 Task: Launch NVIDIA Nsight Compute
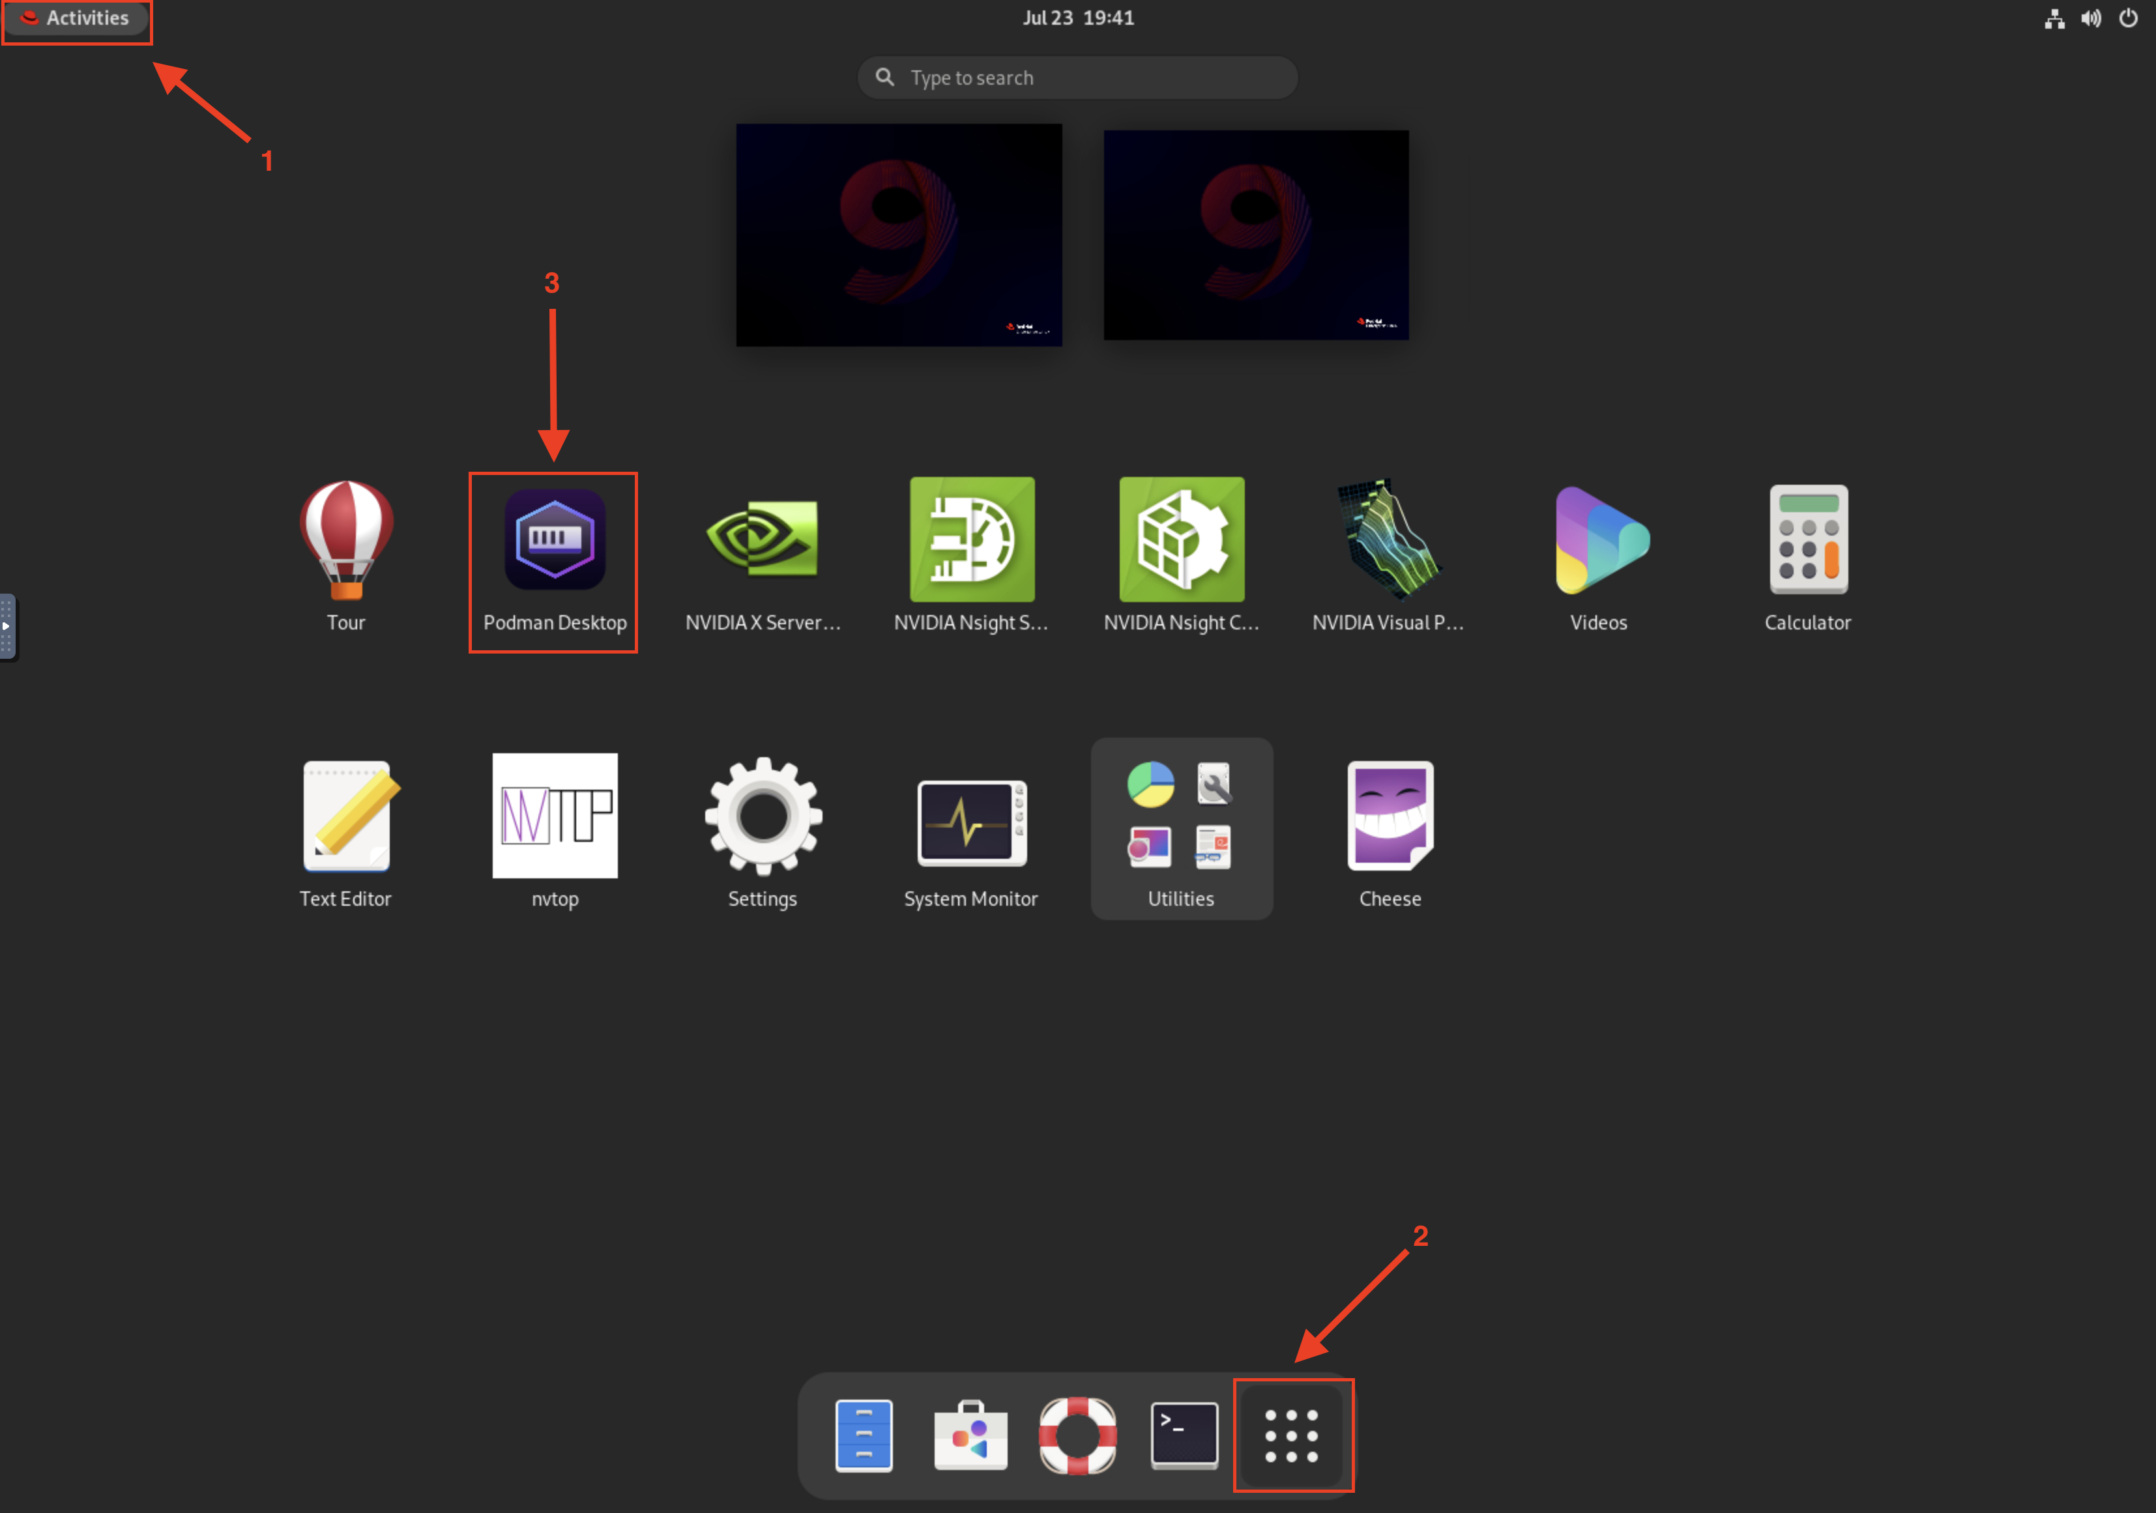coord(1181,556)
